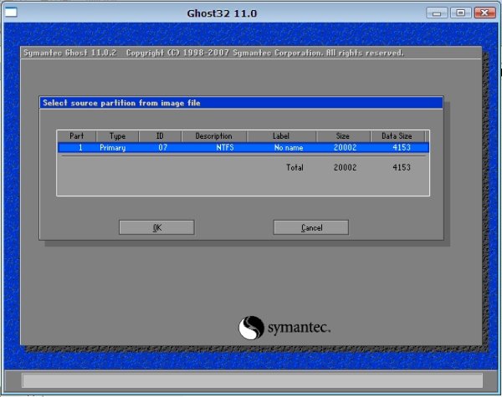Click the Type column header
Image resolution: width=502 pixels, height=397 pixels.
[117, 135]
